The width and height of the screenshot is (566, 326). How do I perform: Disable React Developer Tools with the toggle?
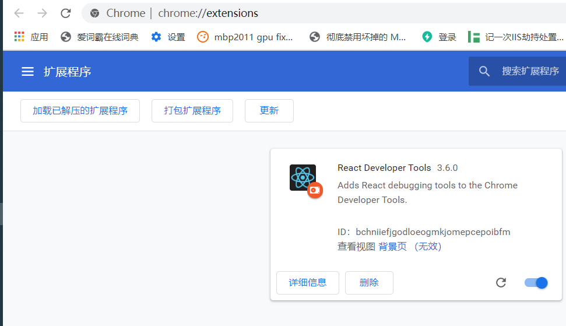click(536, 283)
